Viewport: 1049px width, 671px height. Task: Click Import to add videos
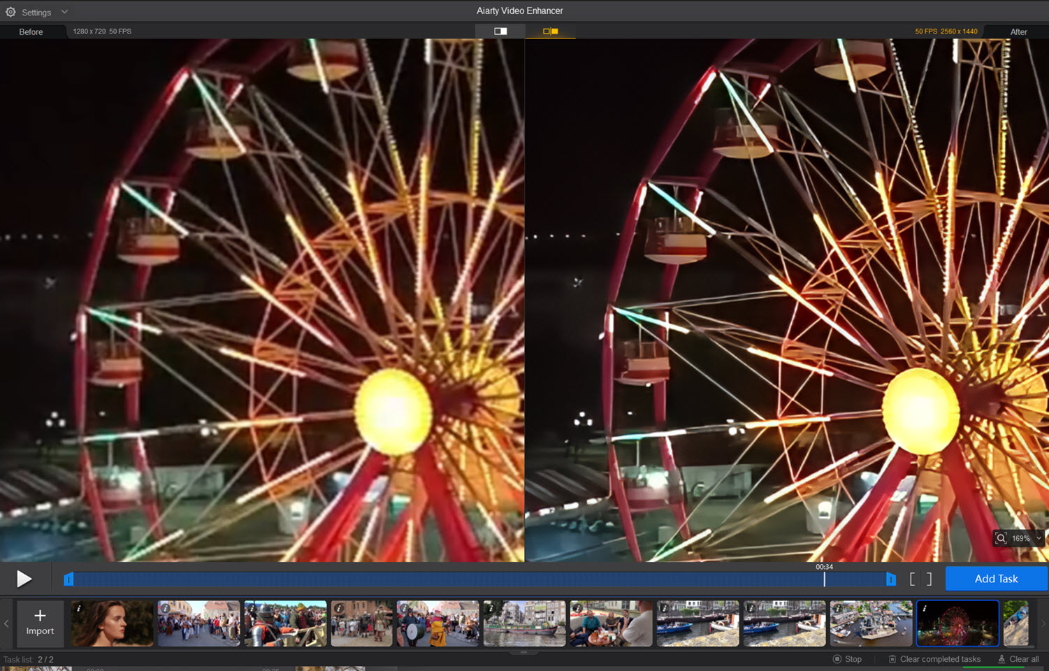pos(40,623)
